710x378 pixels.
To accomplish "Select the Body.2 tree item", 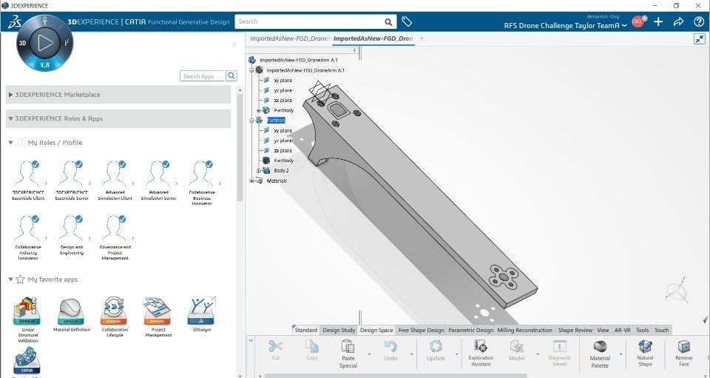I will coord(281,171).
